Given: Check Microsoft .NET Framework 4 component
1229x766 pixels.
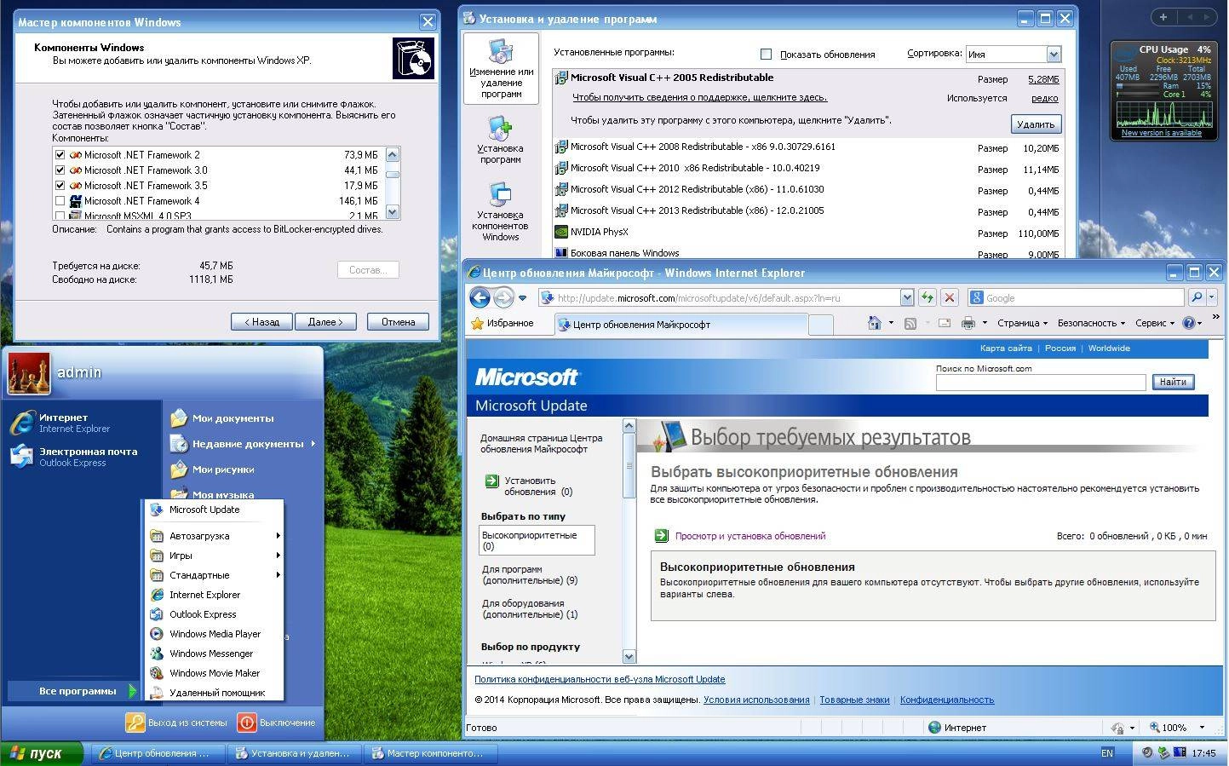Looking at the screenshot, I should [60, 201].
